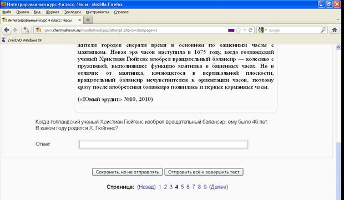Go to quiz page 9
344x200 pixels.
205,187
